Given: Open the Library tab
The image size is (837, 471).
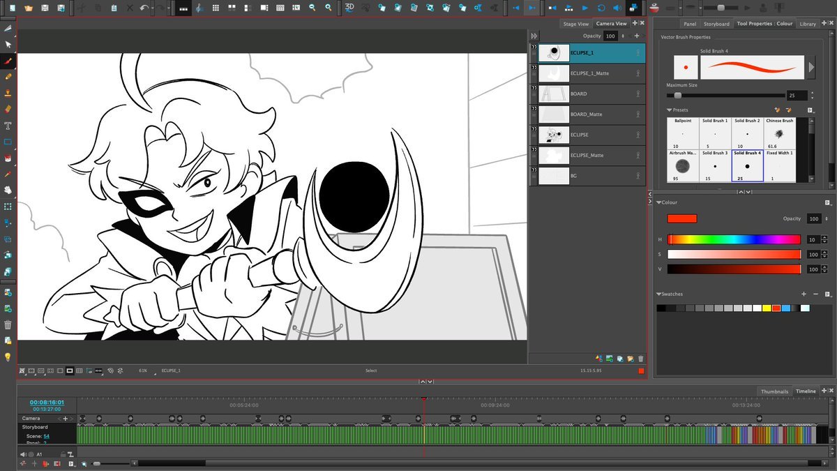Looking at the screenshot, I should (808, 24).
